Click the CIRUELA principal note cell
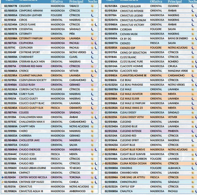The image size is (197, 195). click(x=173, y=66)
